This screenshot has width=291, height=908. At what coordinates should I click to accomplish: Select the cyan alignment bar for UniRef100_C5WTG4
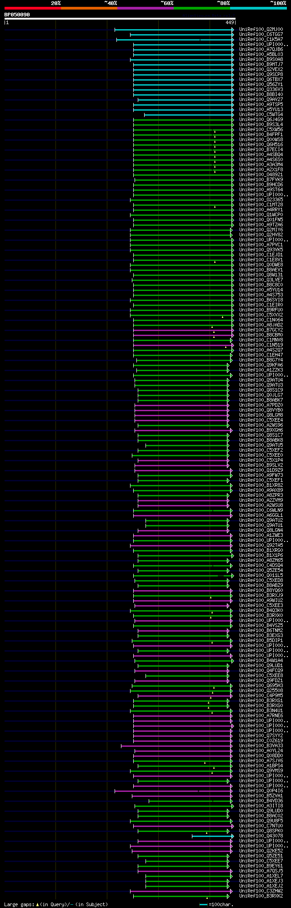[x=189, y=115]
